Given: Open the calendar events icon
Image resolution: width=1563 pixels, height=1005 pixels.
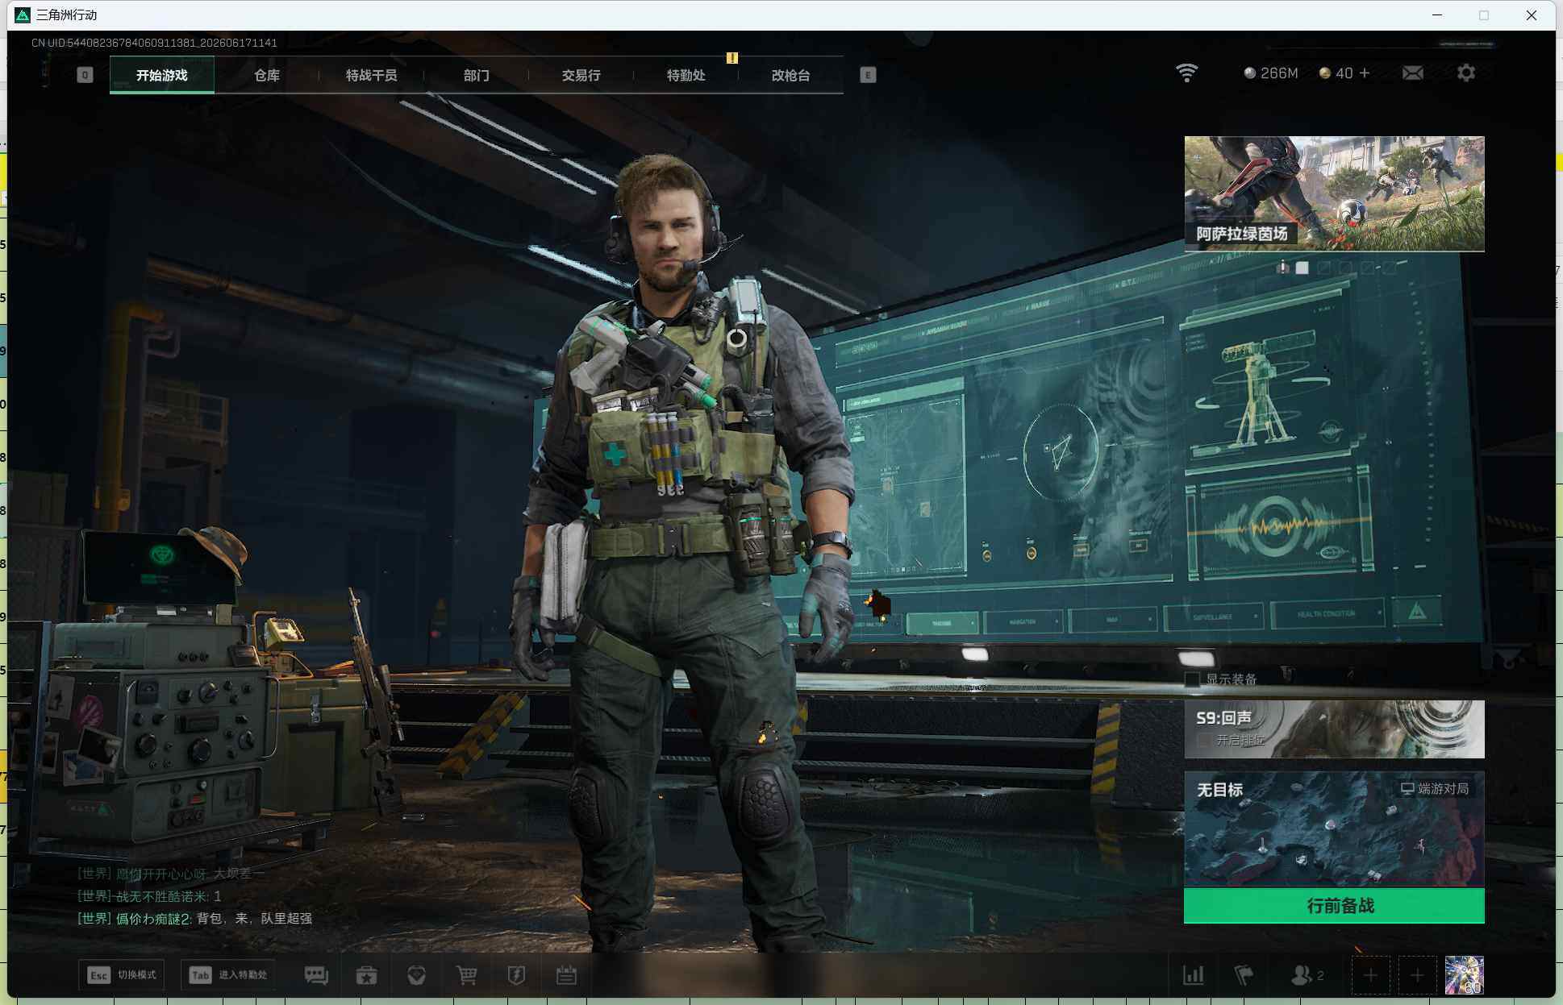Looking at the screenshot, I should 566,975.
